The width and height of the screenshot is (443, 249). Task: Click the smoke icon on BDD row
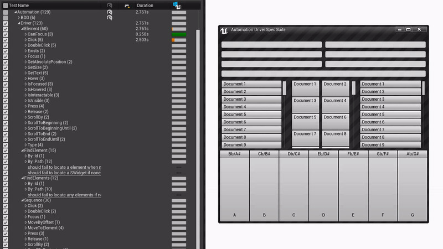(109, 18)
